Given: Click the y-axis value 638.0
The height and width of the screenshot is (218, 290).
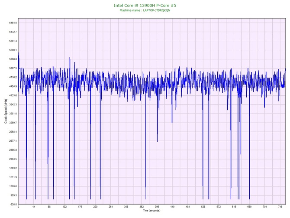Looking at the screenshot, I should [14, 205].
